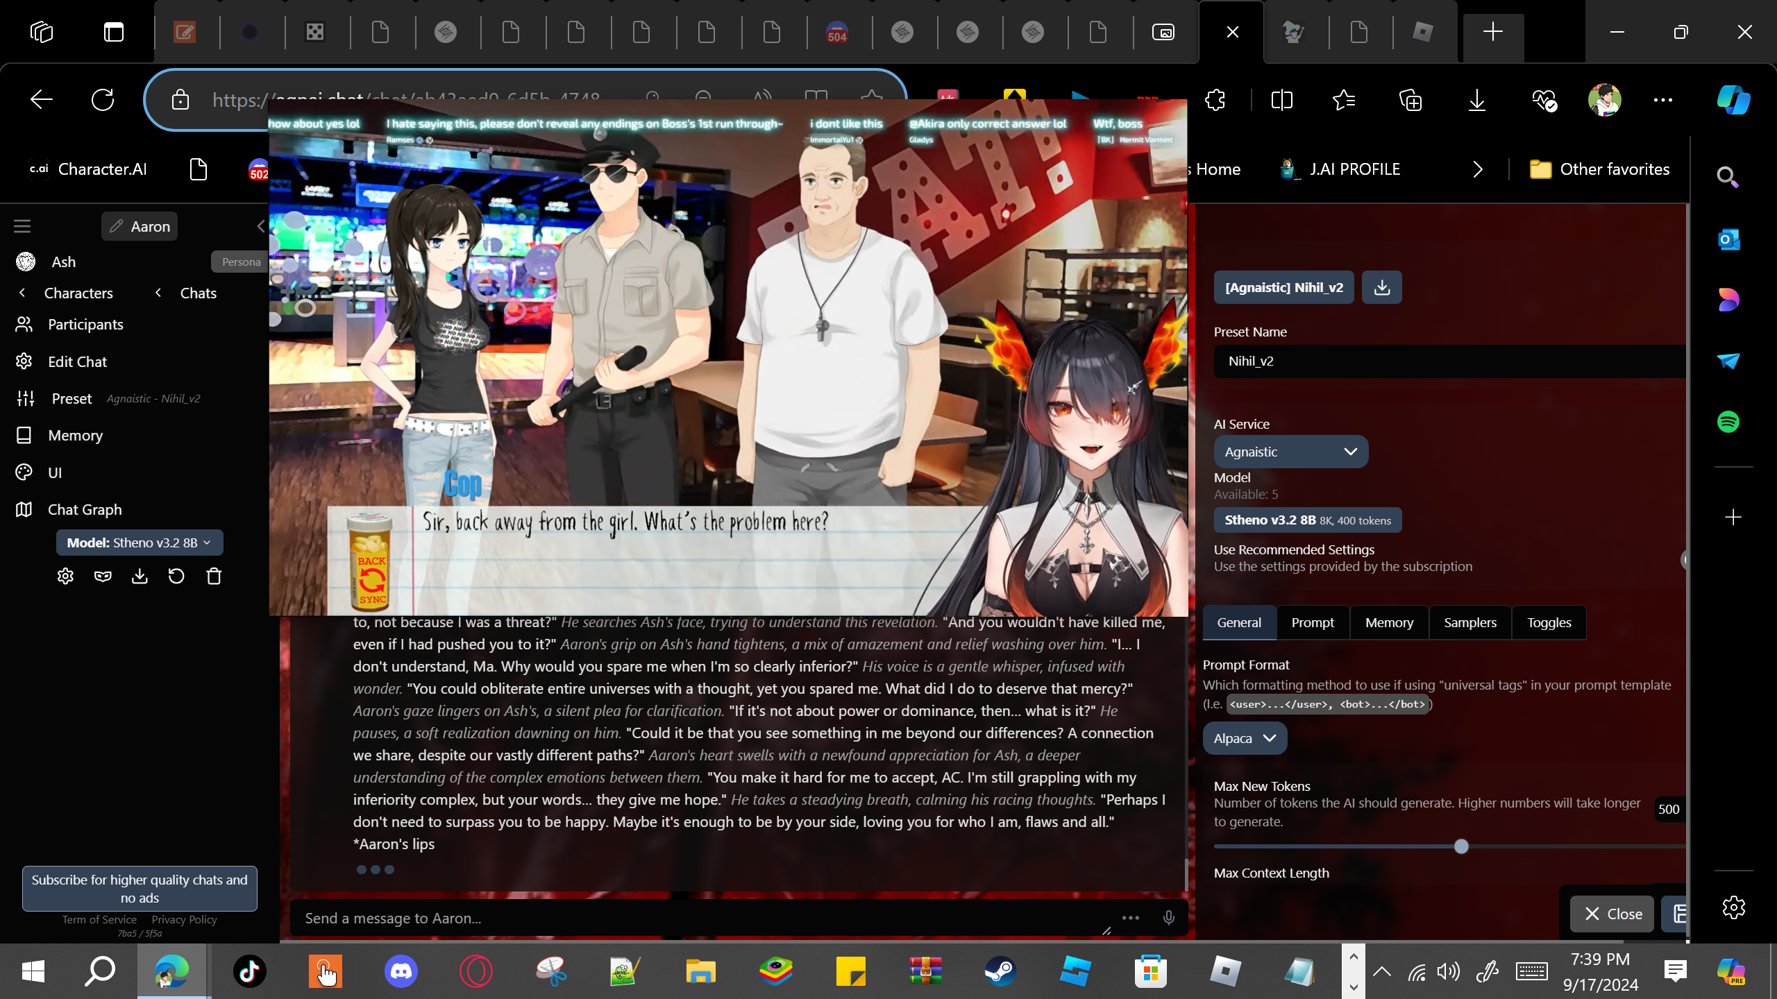This screenshot has width=1777, height=999.
Task: Switch to the Toggles tab
Action: (x=1549, y=622)
